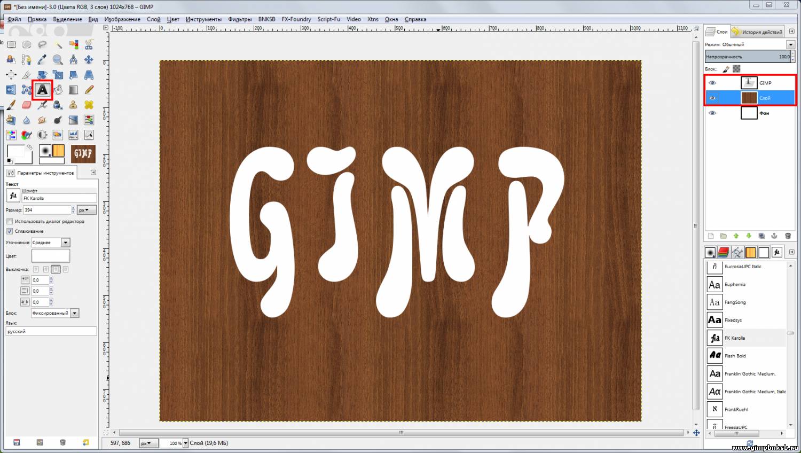Viewport: 801px width, 453px height.
Task: Toggle visibility of the Фон layer
Action: pyautogui.click(x=712, y=113)
